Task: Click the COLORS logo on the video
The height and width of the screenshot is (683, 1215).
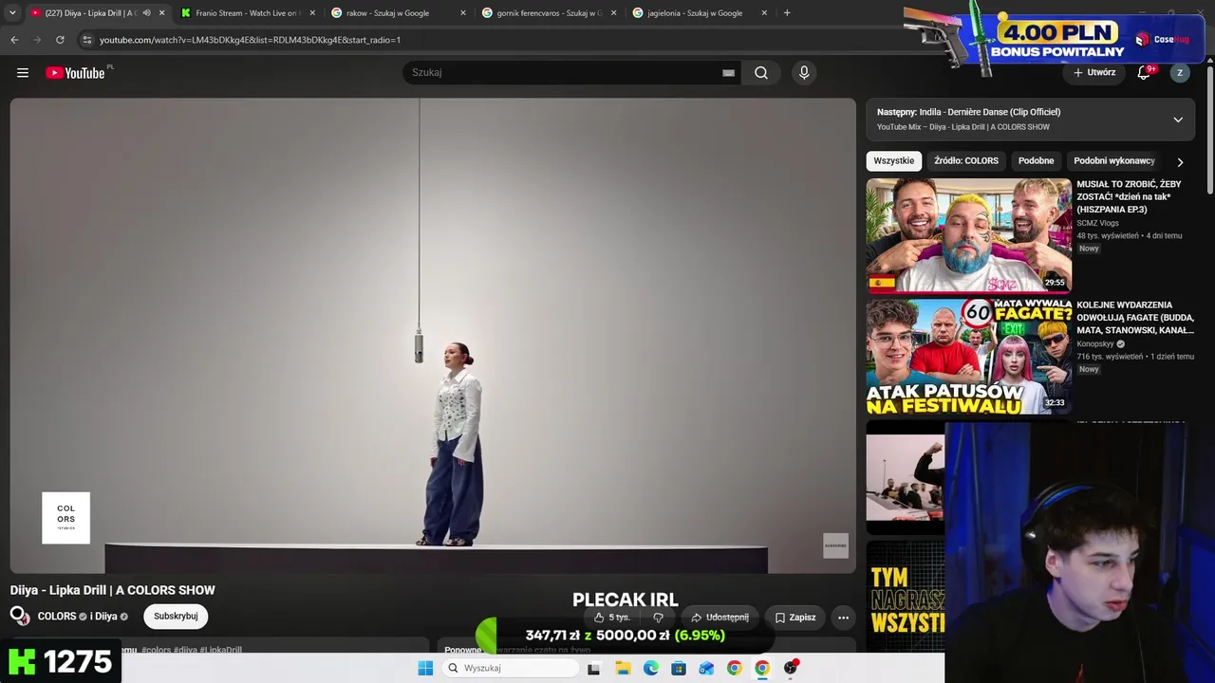Action: point(65,518)
